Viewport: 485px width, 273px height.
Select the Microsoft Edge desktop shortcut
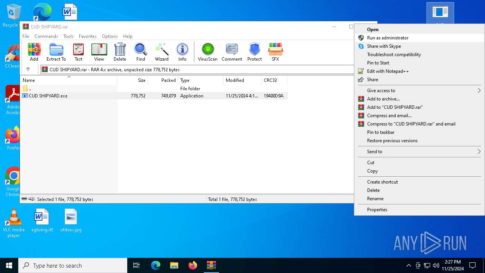coord(42,12)
